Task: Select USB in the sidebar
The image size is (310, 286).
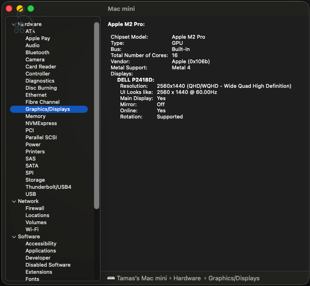Action: pyautogui.click(x=31, y=194)
